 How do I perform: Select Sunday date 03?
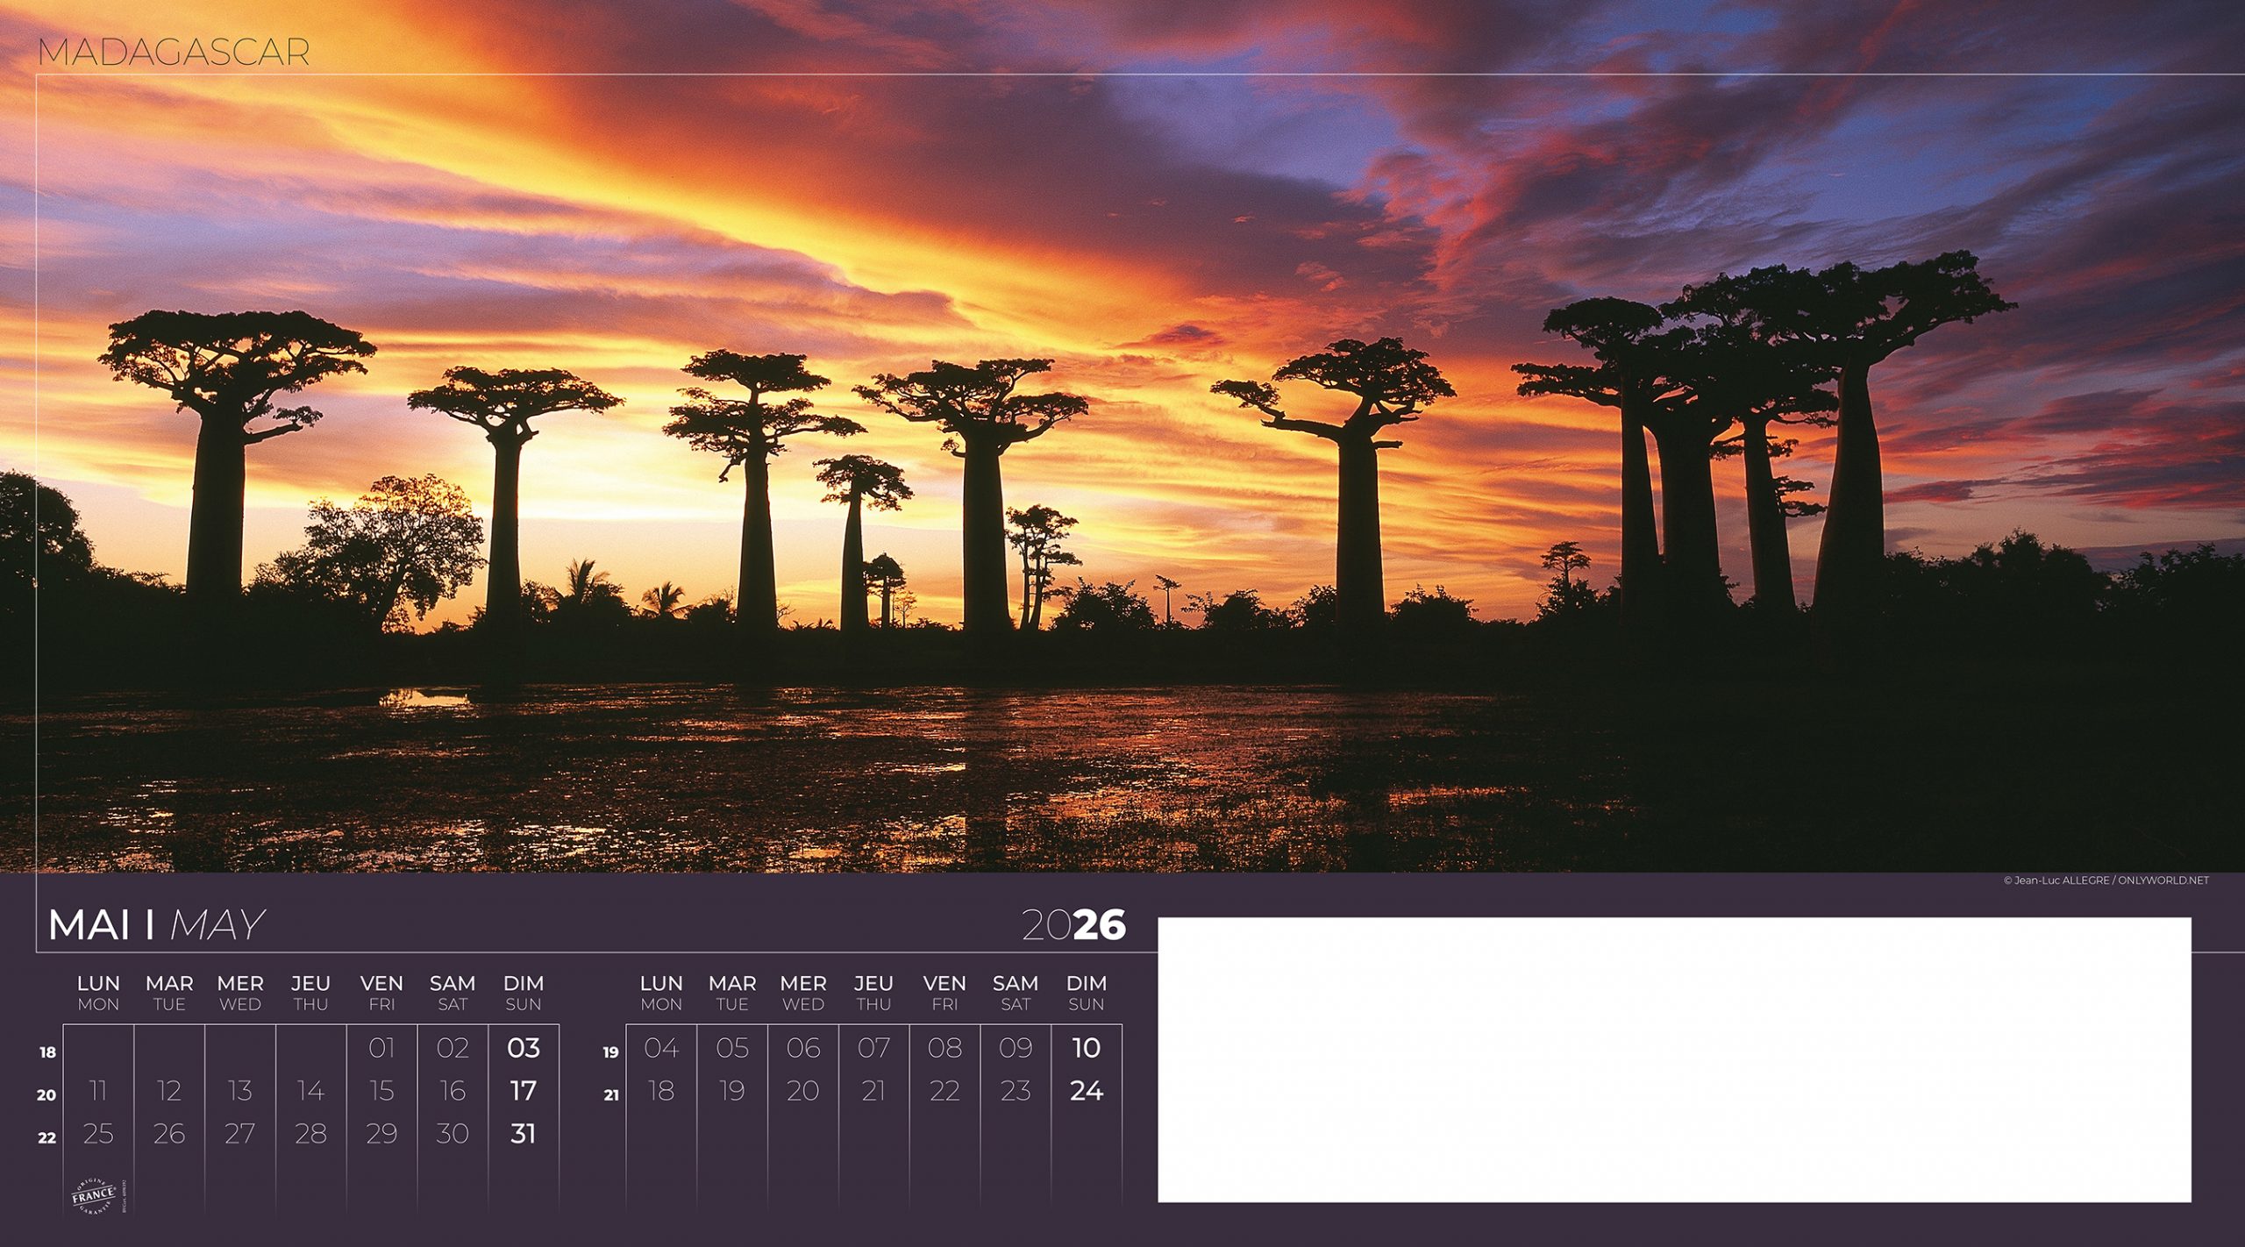coord(523,1048)
